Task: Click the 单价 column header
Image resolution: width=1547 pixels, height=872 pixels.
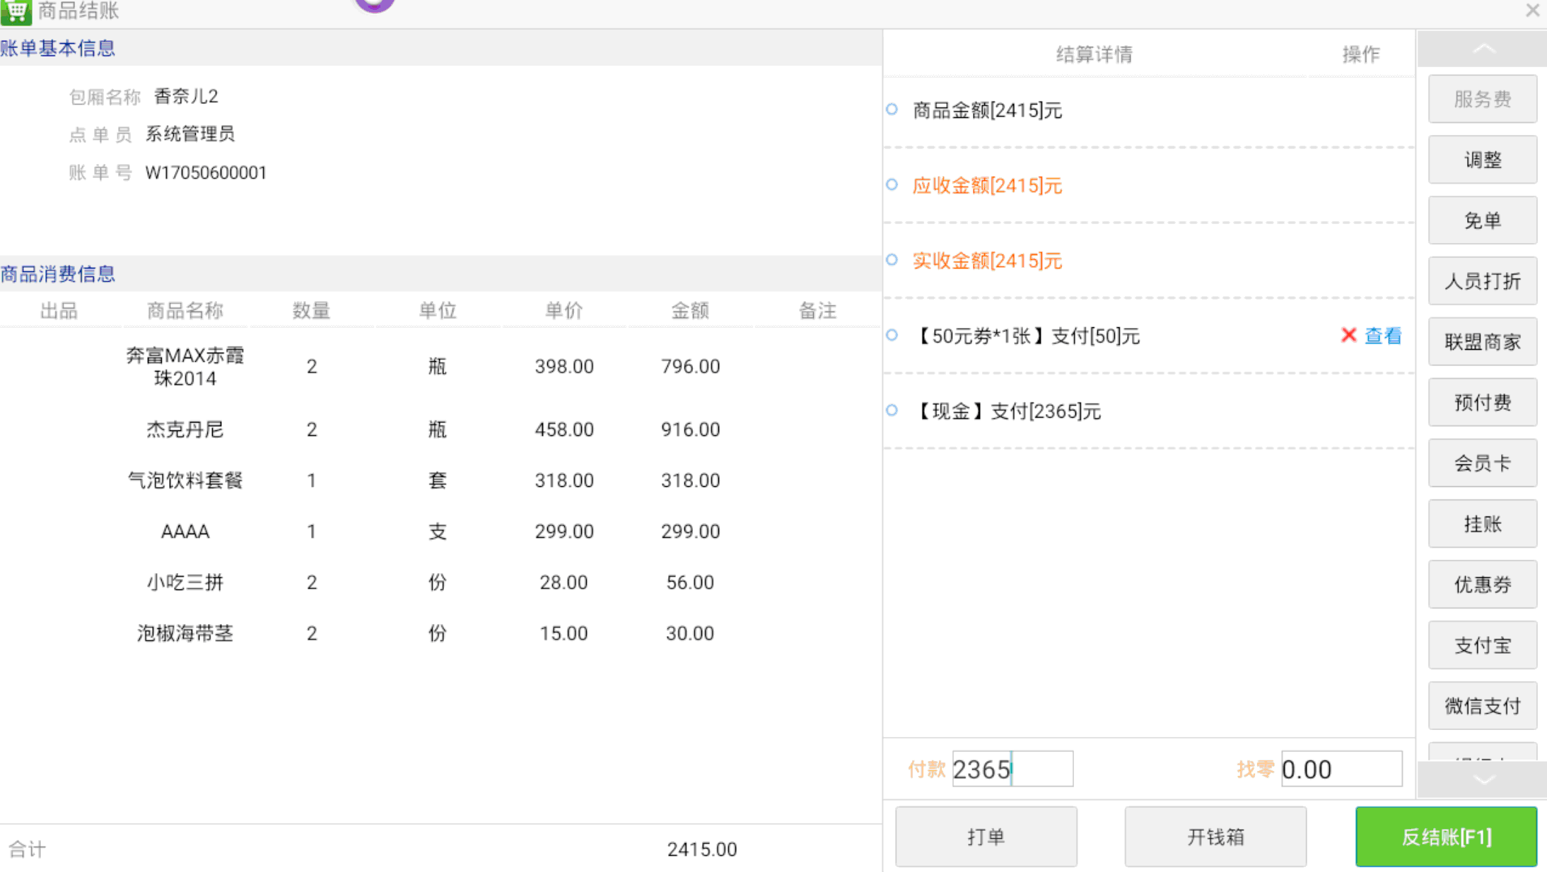Action: click(x=564, y=310)
